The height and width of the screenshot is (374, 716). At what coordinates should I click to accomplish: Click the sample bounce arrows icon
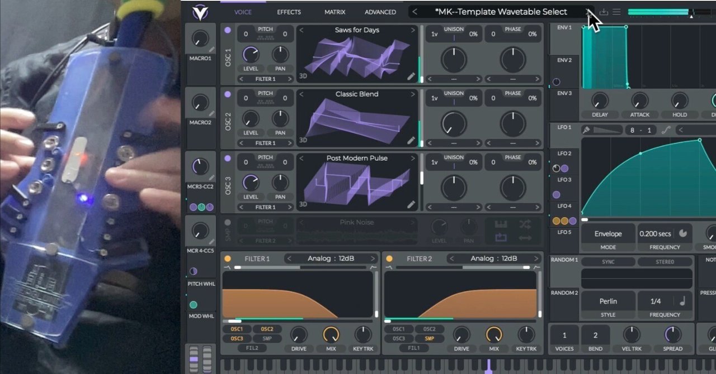point(525,238)
